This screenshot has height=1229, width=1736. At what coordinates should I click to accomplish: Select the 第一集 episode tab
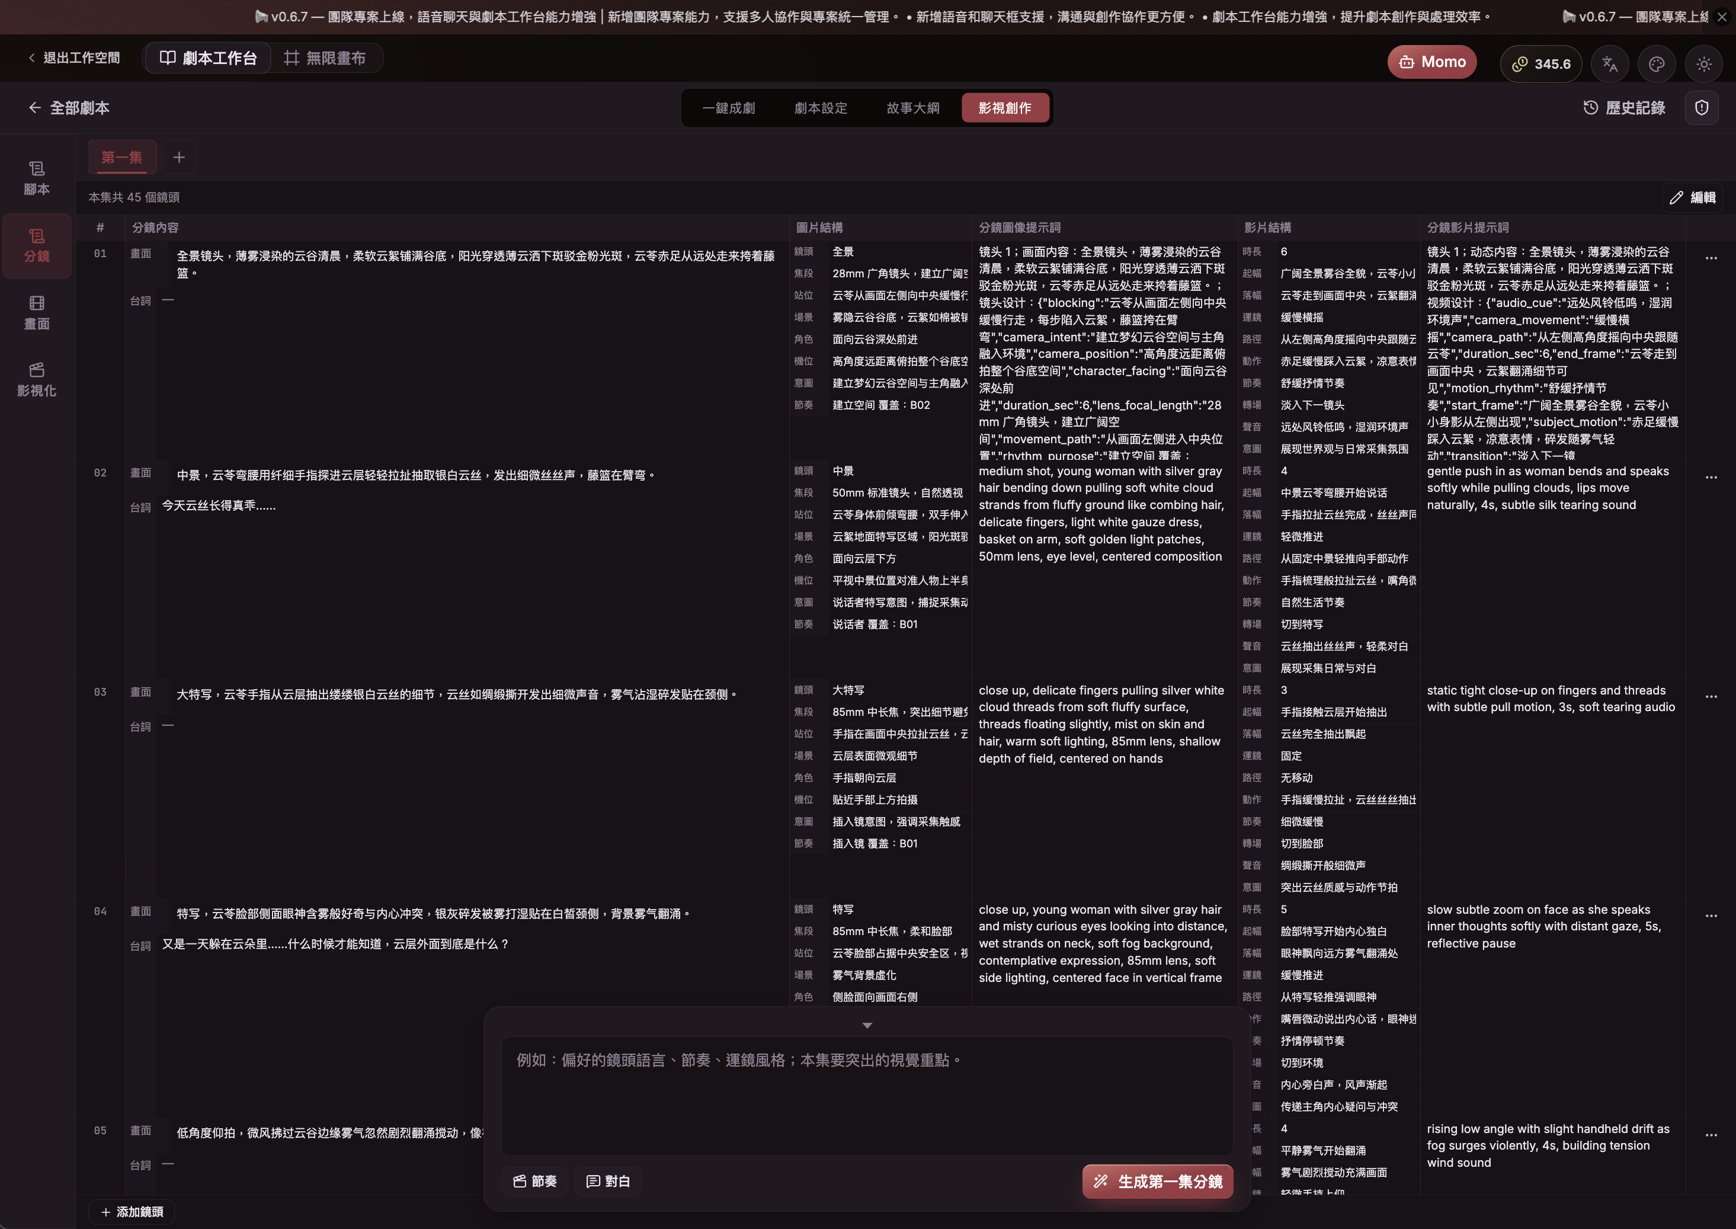tap(122, 158)
